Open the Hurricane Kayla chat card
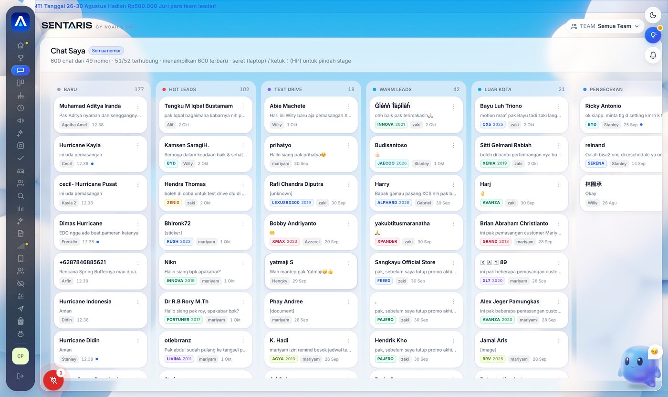Viewport: 668px width, 397px height. [x=100, y=154]
